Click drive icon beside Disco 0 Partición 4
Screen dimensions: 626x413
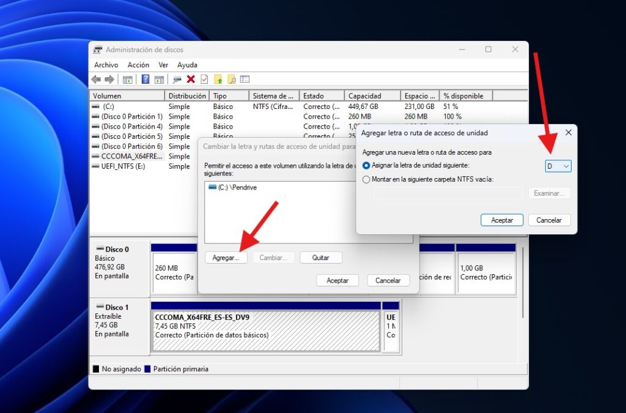point(96,127)
